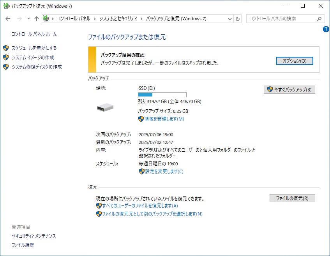Viewport: 330px width, 256px height.
Task: Click the SSD (D:) location text
Action: (x=147, y=88)
